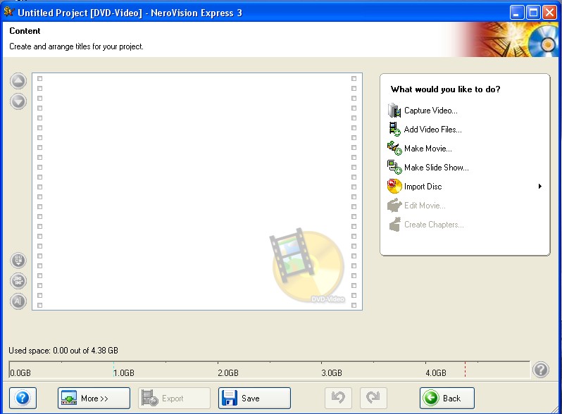Click the redo arrow button
562x414 pixels.
tap(373, 398)
